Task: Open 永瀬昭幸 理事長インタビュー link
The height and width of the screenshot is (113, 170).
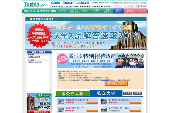Action: coord(101,2)
